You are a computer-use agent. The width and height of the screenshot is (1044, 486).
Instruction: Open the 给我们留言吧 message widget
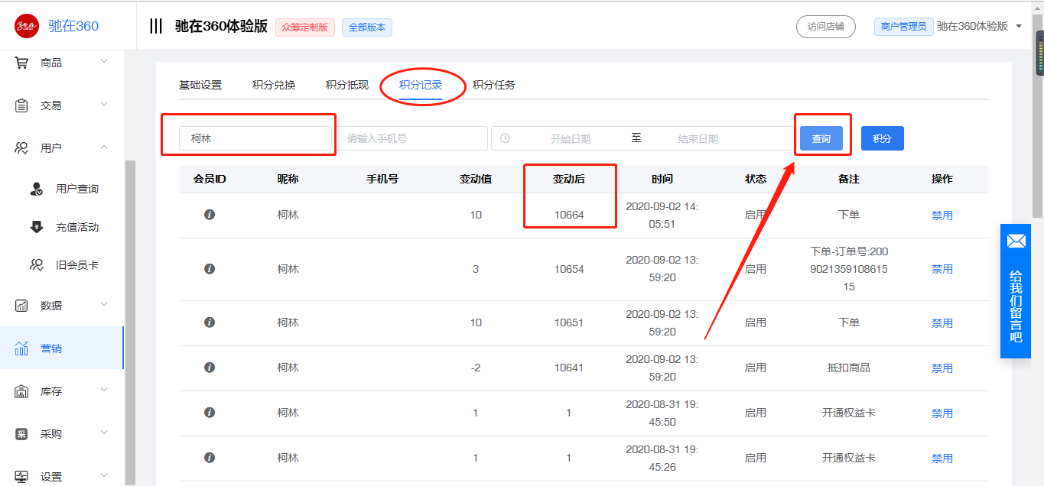[x=1016, y=291]
